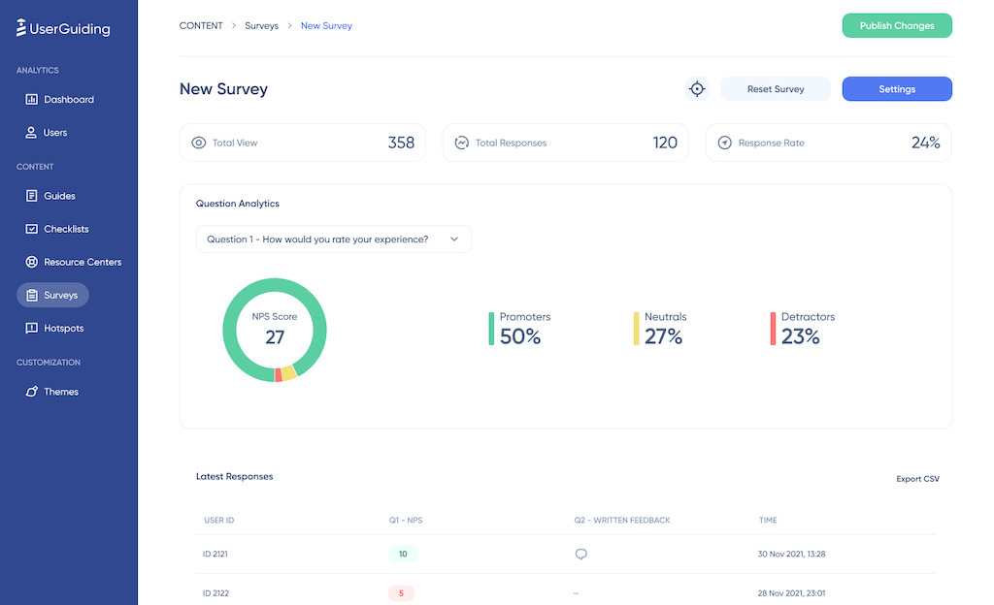
Task: Click the CONTENT breadcrumb item
Action: (201, 25)
